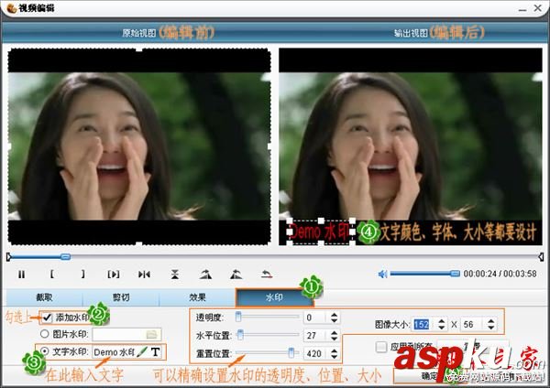
Task: Click the volume slider handle
Action: tap(455, 273)
